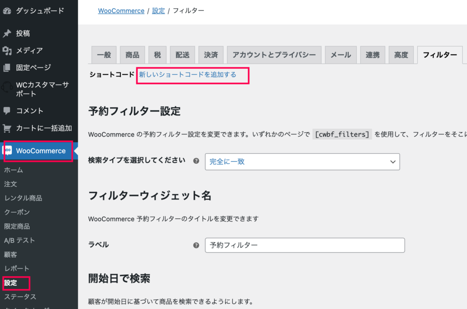The width and height of the screenshot is (467, 309).
Task: Switch to the 一般 settings tab
Action: coord(104,55)
